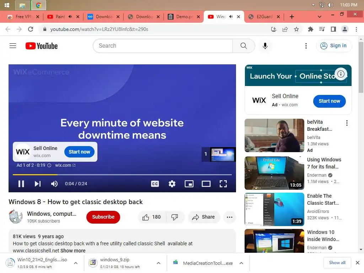
Task: Go forward in browser history
Action: [19, 29]
